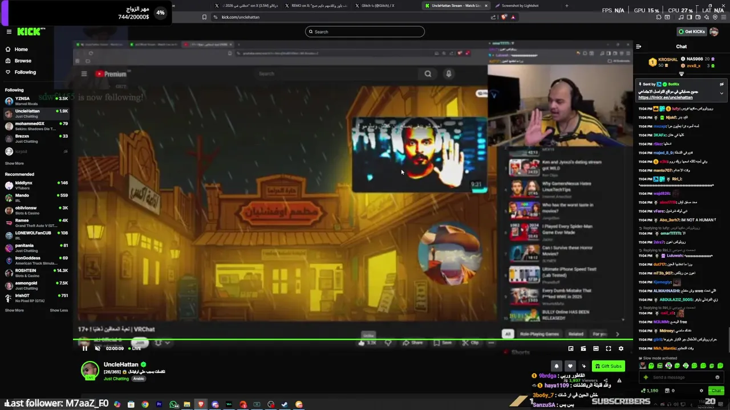Viewport: 730px width, 410px height.
Task: Switch to UncleHattan Stream browser tab
Action: 456,6
